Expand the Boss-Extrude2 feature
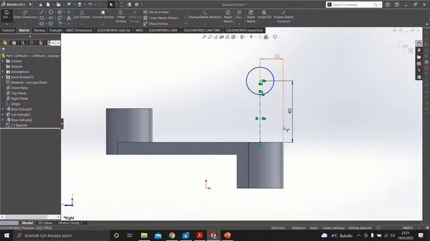This screenshot has height=241, width=430. tap(3, 120)
